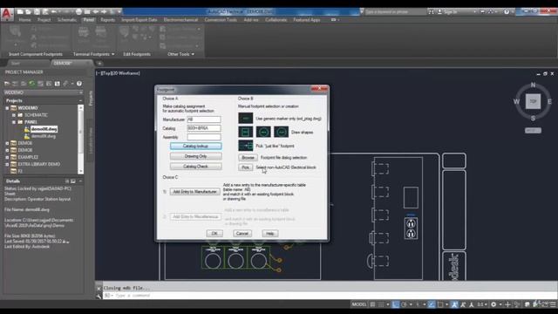Screen dimensions: 558x314
Task: Add a new drawing tab with plus
Action: click(x=99, y=64)
